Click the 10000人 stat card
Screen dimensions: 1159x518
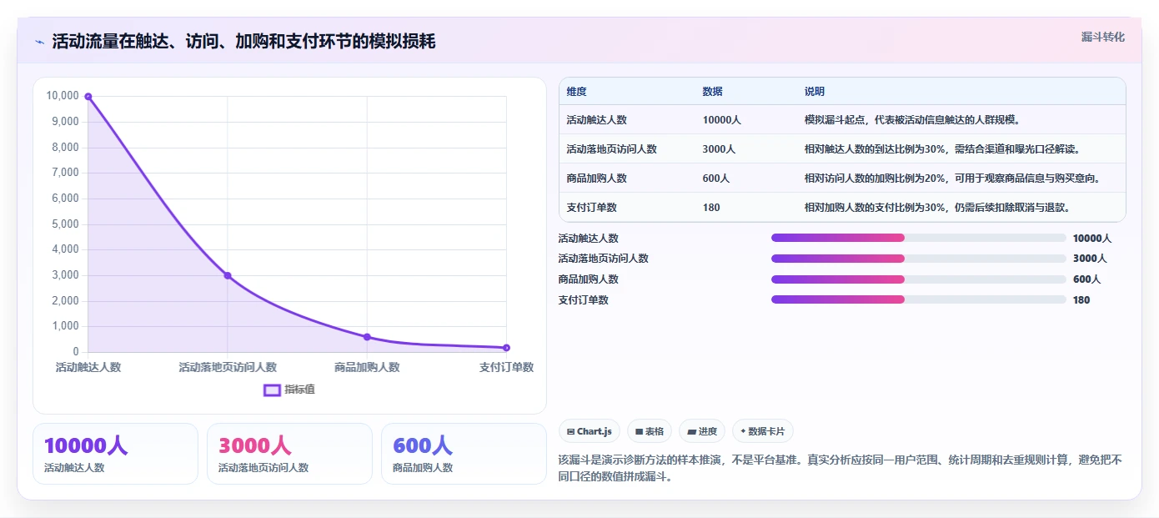pos(115,454)
